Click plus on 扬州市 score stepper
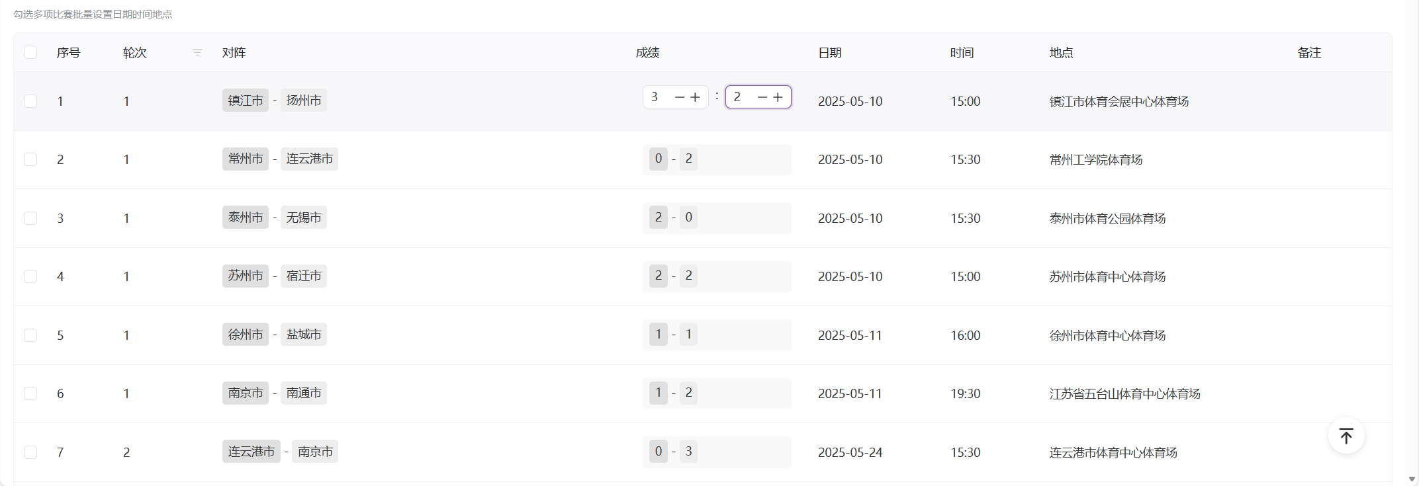Screen dimensions: 1419x486 tap(778, 97)
